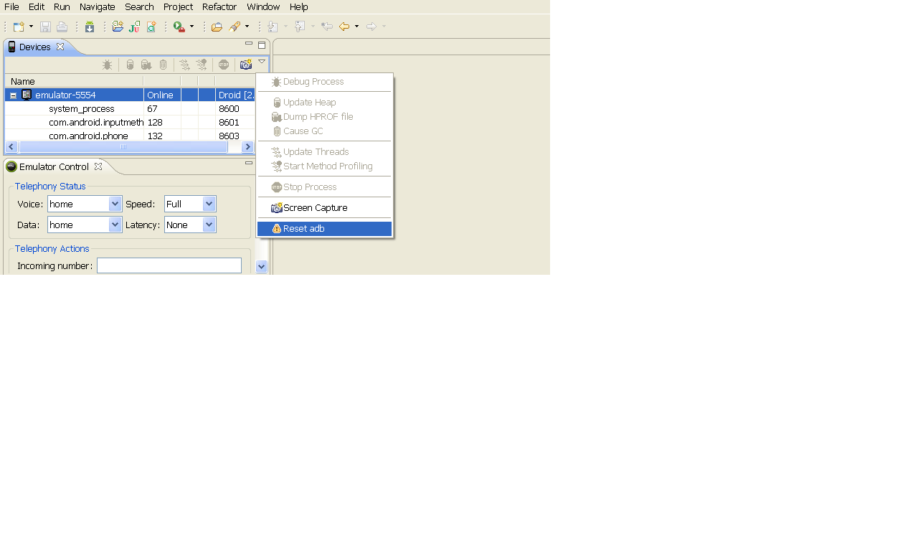Collapse the emulator-5554 tree node
Viewport: 918px width, 551px height.
pos(13,95)
